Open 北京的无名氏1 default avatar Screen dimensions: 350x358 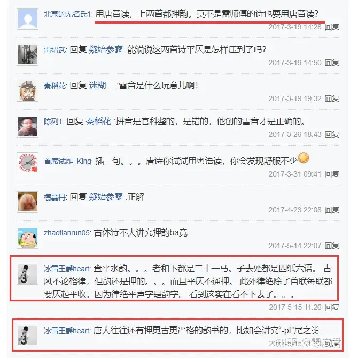27,19
